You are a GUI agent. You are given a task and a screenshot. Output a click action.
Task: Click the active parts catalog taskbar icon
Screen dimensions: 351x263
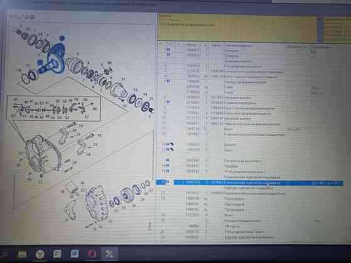(x=110, y=254)
